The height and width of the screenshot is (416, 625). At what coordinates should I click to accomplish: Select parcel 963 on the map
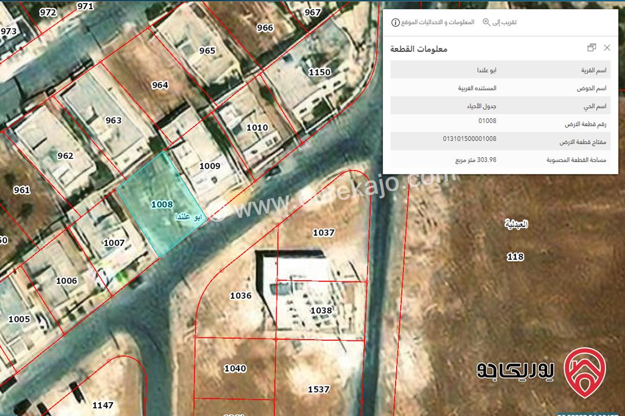tap(113, 120)
